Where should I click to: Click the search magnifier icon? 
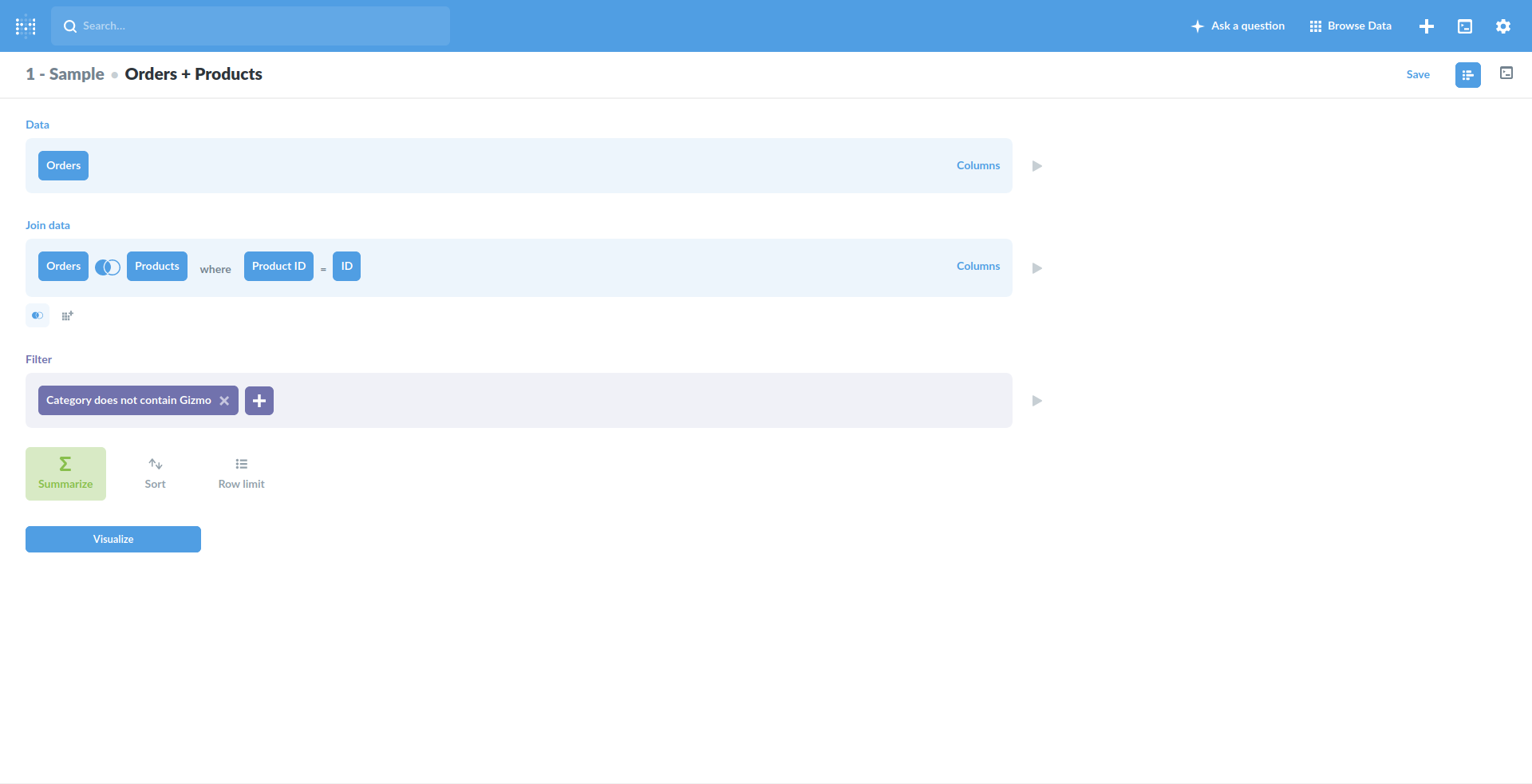point(70,26)
